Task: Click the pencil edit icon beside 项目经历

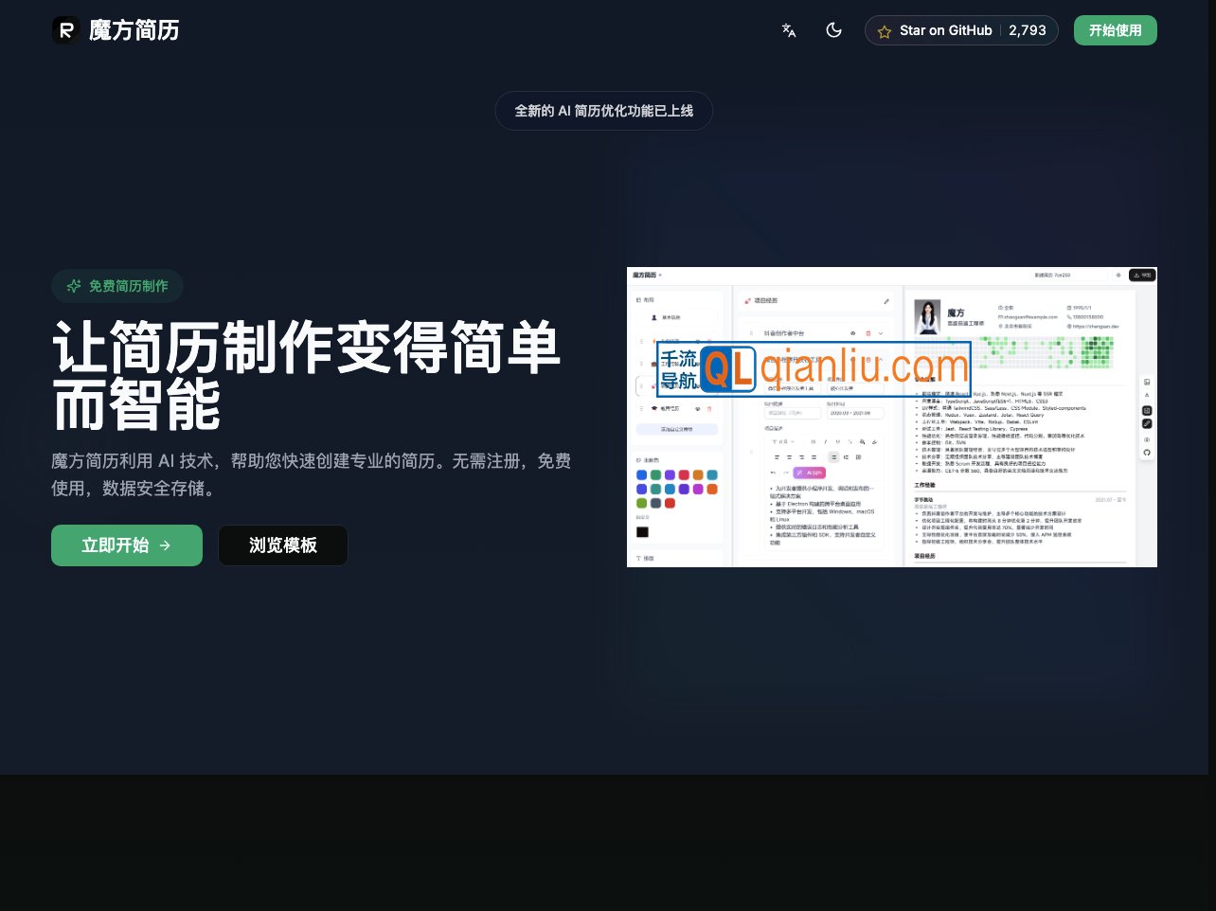Action: (886, 301)
